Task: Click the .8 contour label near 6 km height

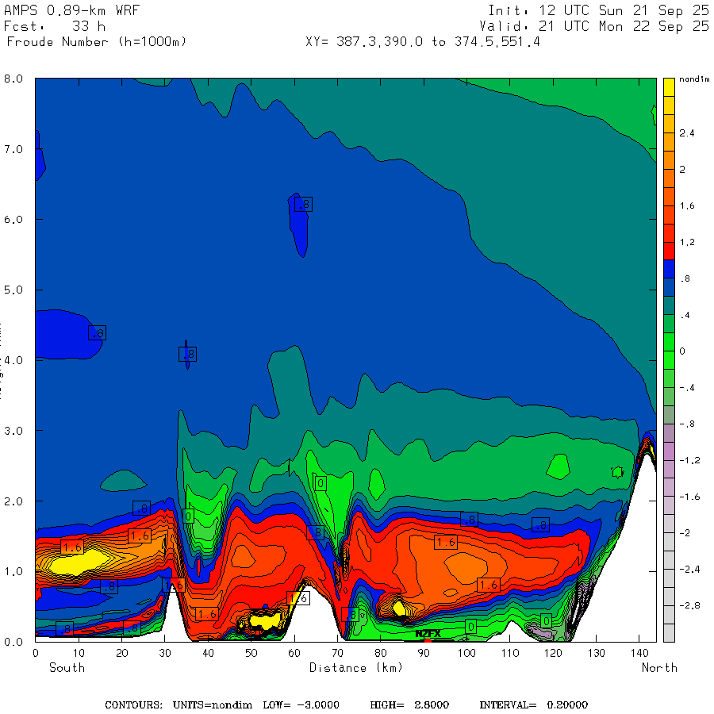Action: pos(303,205)
